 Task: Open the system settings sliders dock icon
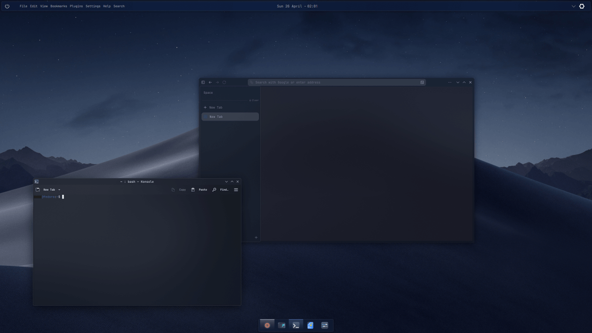[325, 325]
